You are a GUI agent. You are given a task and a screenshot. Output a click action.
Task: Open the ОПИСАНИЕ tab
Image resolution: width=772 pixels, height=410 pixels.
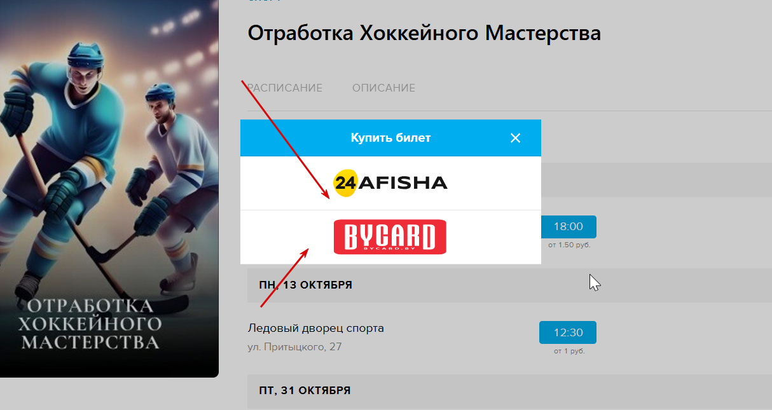(383, 88)
